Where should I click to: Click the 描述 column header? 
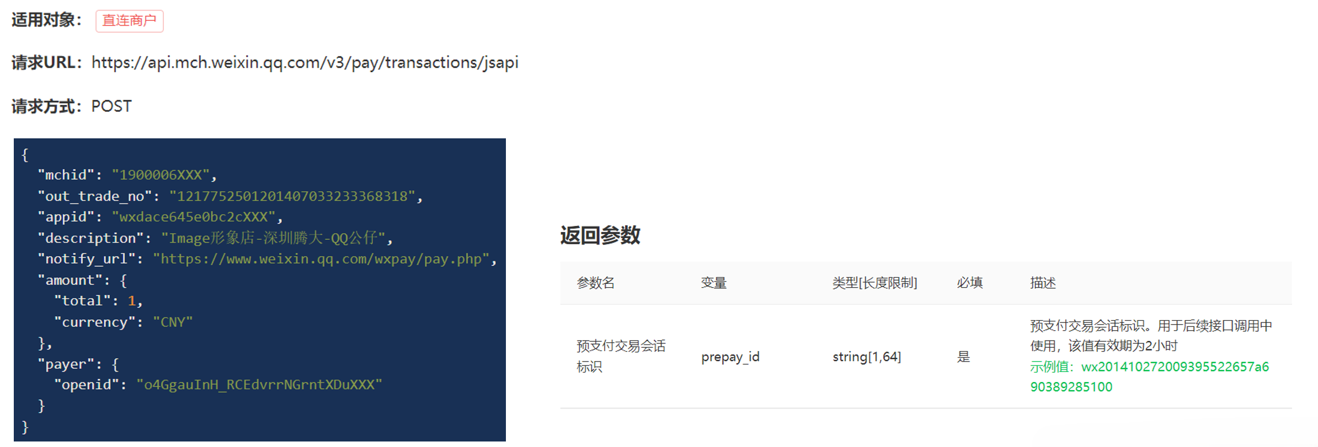[x=1043, y=283]
